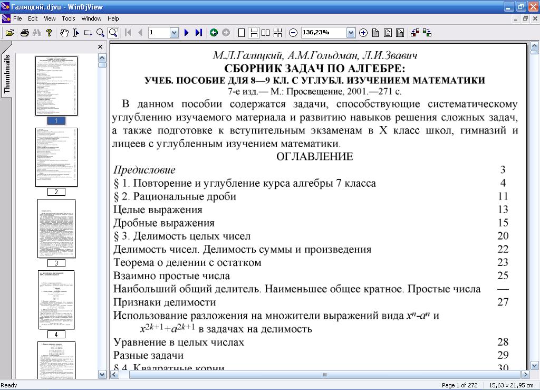Click the zoom in plus icon

coord(363,33)
